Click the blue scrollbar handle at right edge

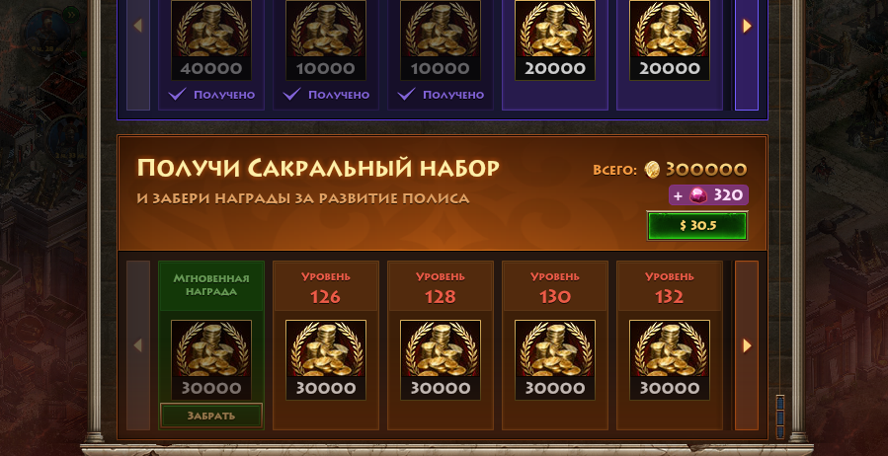coord(779,417)
